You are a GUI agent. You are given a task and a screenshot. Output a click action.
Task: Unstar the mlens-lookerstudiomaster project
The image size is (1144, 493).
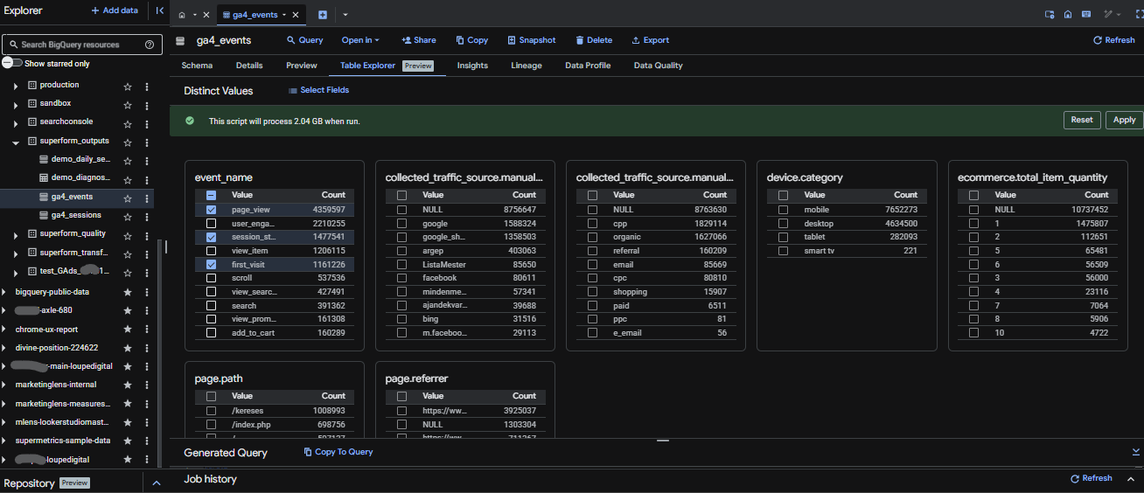pyautogui.click(x=128, y=423)
